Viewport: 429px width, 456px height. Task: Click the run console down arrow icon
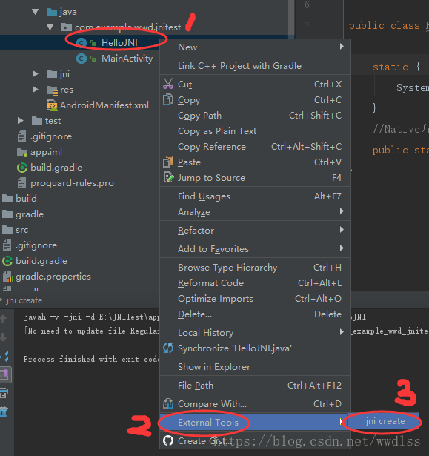(4, 337)
